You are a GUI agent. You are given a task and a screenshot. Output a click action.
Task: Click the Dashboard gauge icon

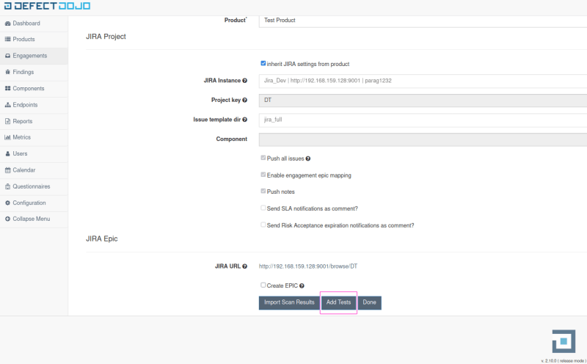click(7, 23)
